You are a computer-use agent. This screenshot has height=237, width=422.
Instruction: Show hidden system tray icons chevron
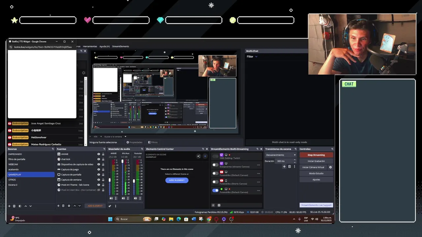point(294,219)
